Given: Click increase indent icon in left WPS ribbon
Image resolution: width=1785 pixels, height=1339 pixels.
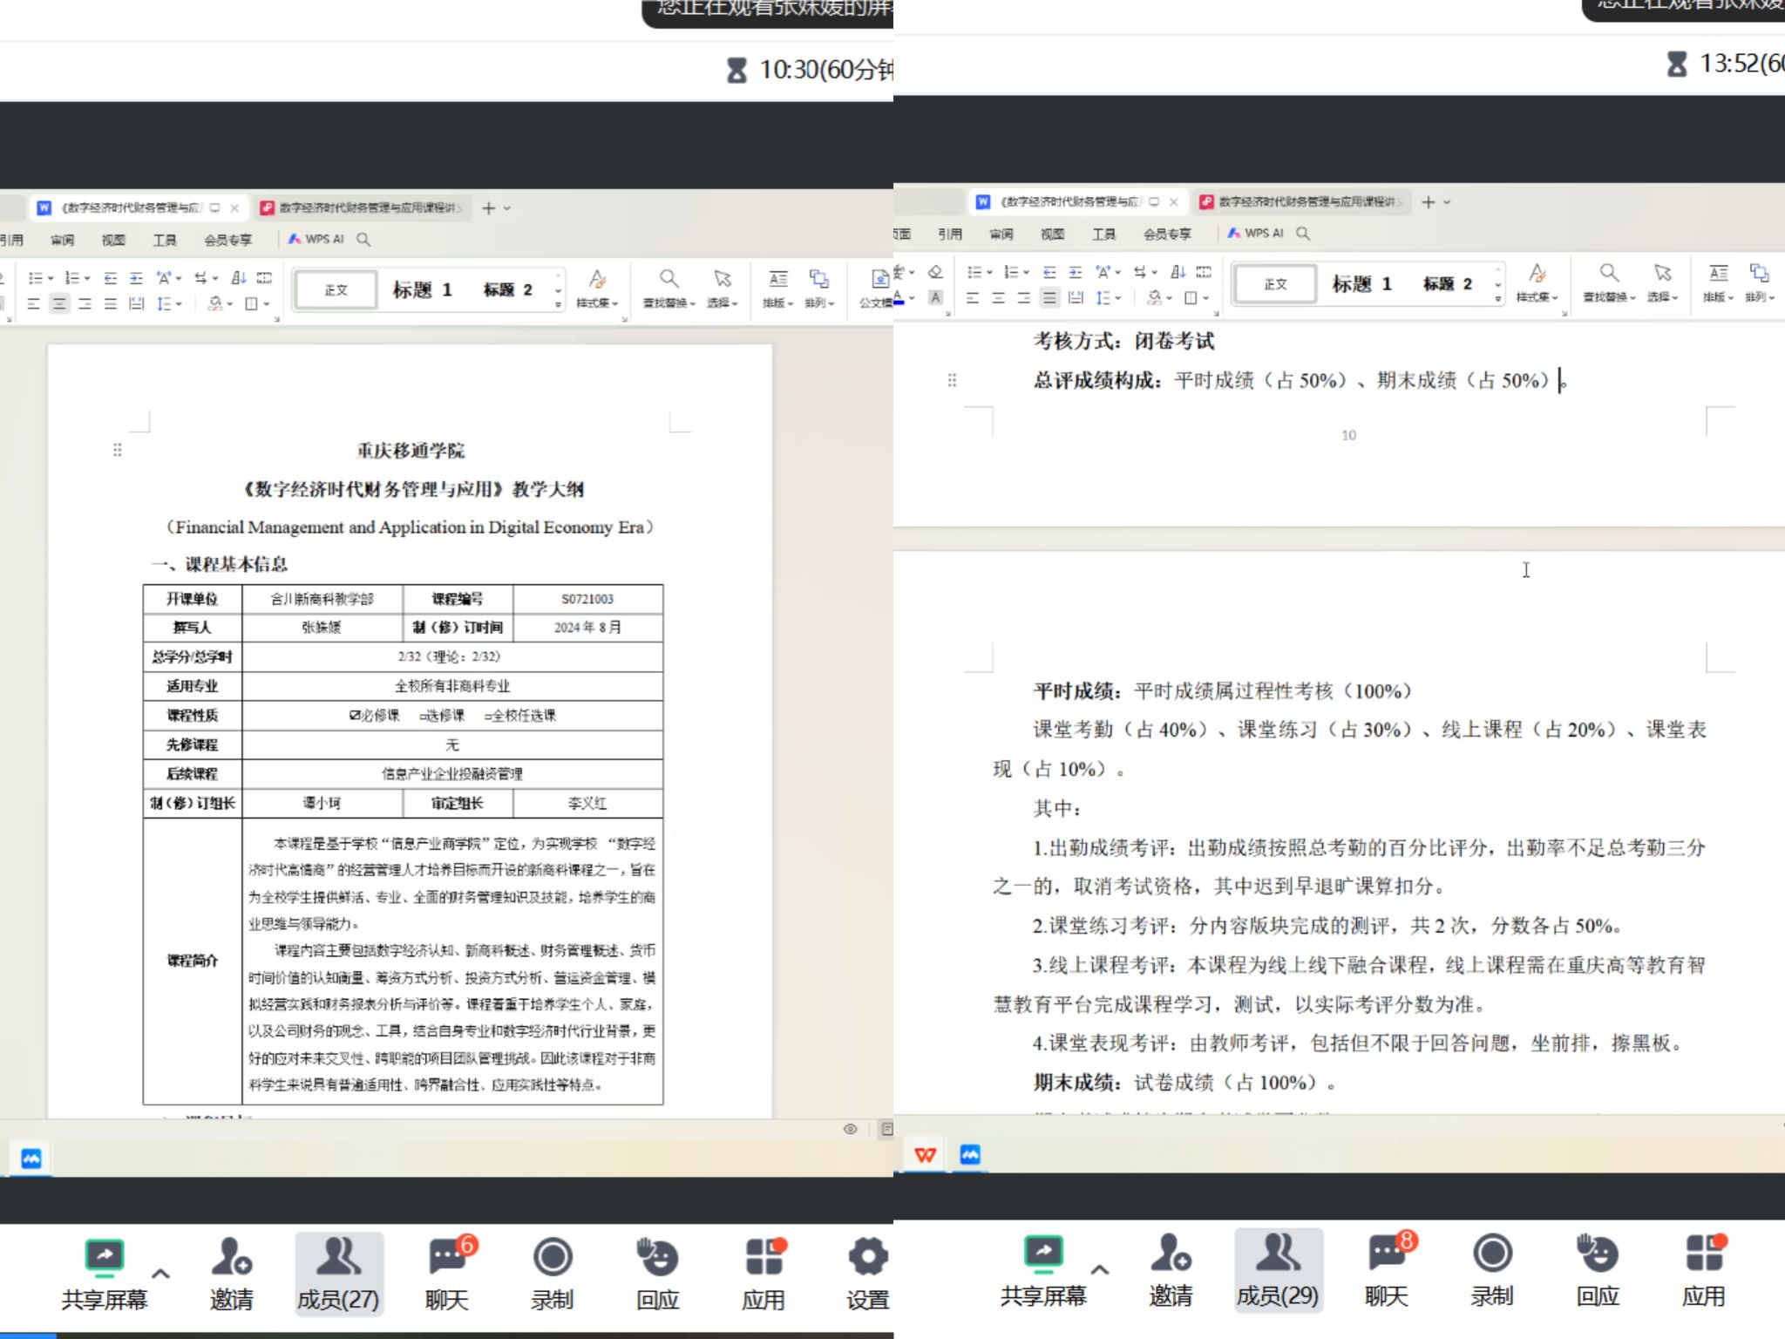Looking at the screenshot, I should coord(136,278).
